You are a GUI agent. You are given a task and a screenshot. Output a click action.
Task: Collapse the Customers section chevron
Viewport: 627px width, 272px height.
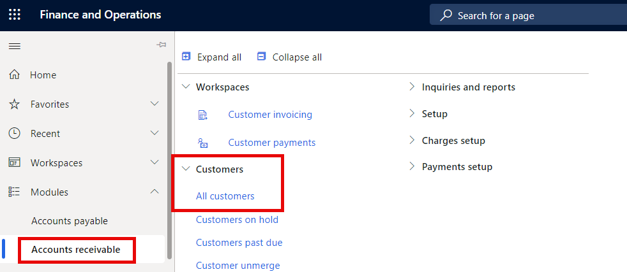coord(186,169)
